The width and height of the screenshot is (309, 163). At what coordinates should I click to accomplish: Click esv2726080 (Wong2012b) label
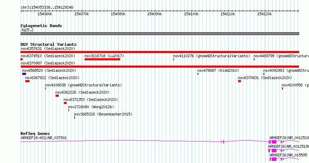(x=91, y=107)
